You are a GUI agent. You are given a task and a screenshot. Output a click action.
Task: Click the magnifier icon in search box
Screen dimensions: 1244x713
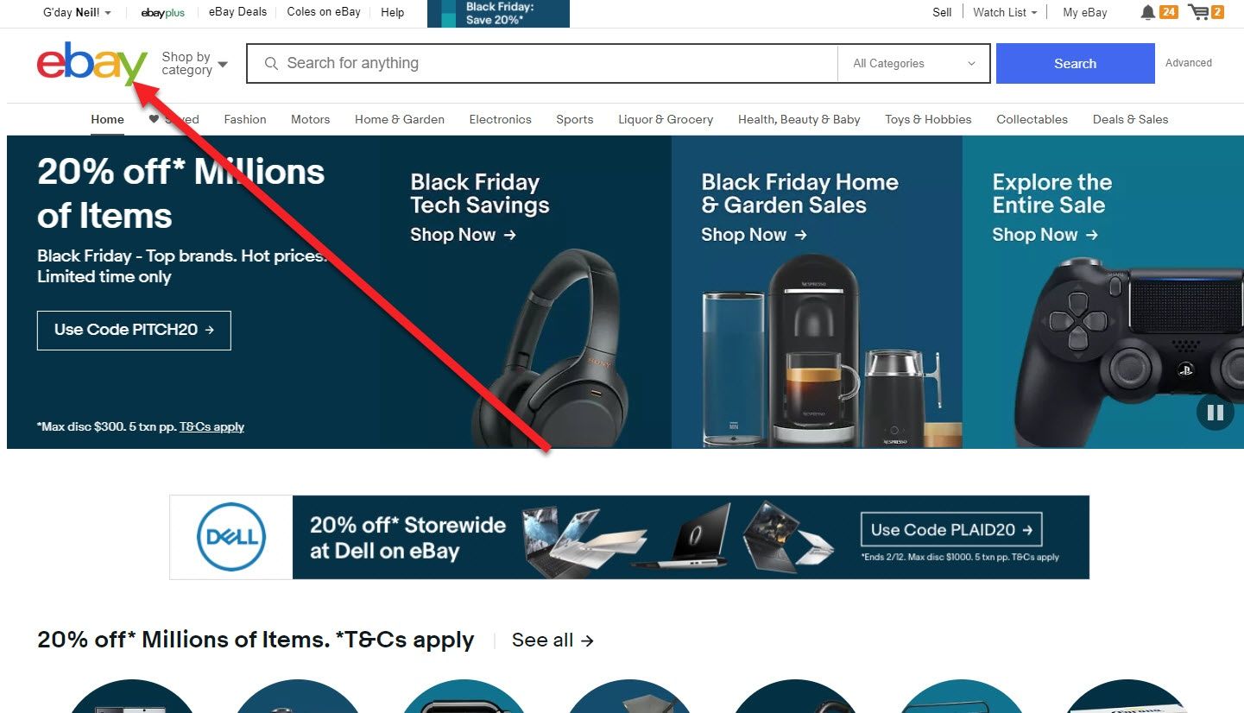271,64
